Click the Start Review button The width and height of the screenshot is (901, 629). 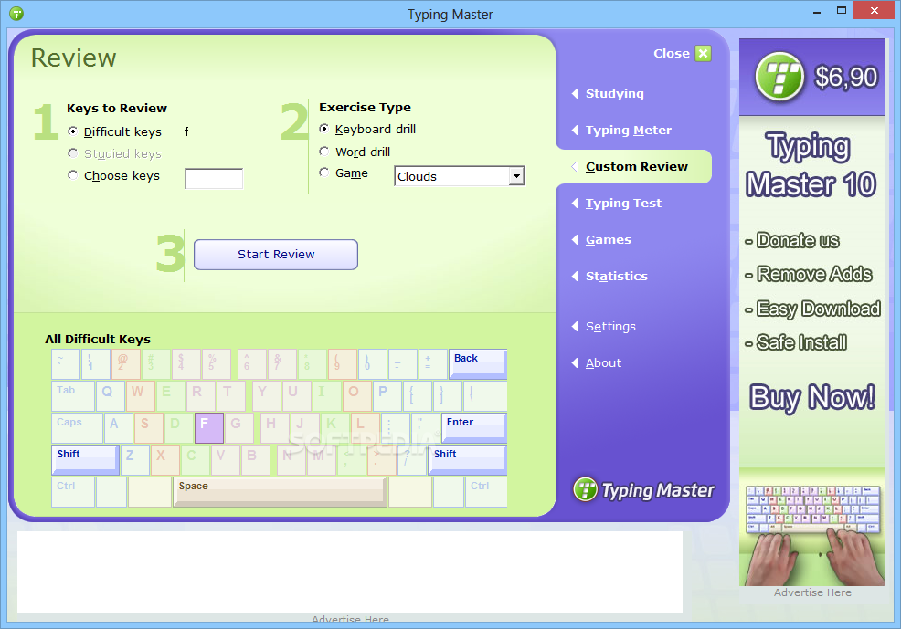276,254
